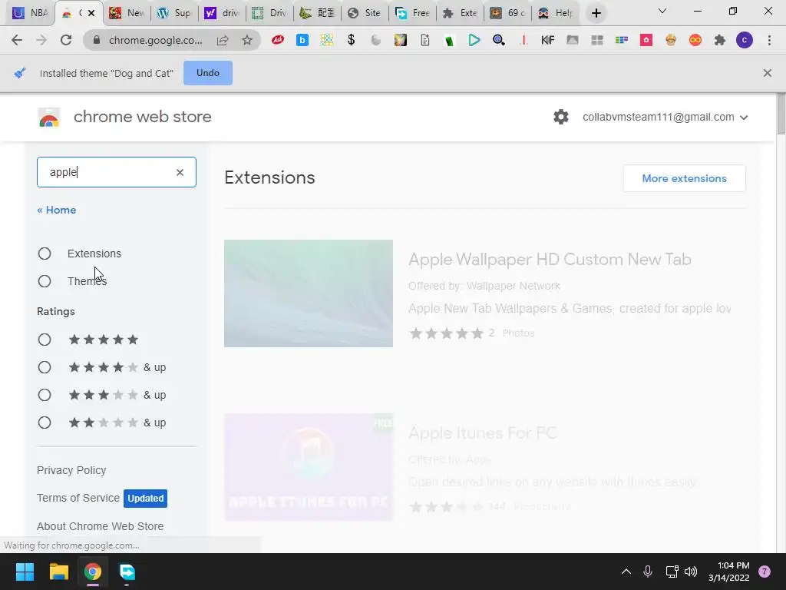Select the Themes radio filter
Viewport: 786px width, 590px height.
click(45, 281)
